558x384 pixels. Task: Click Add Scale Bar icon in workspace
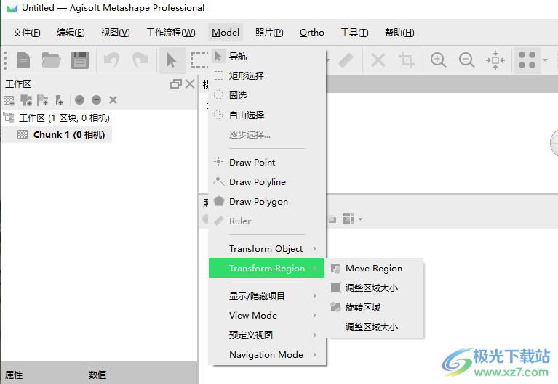click(60, 100)
